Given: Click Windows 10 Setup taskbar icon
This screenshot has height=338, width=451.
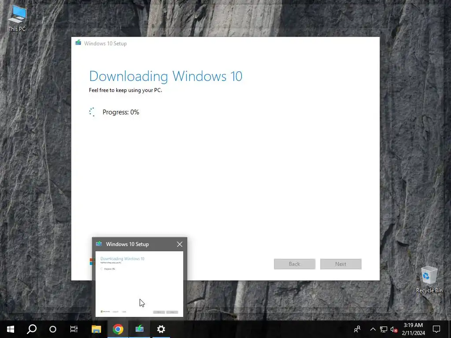Looking at the screenshot, I should (x=140, y=329).
